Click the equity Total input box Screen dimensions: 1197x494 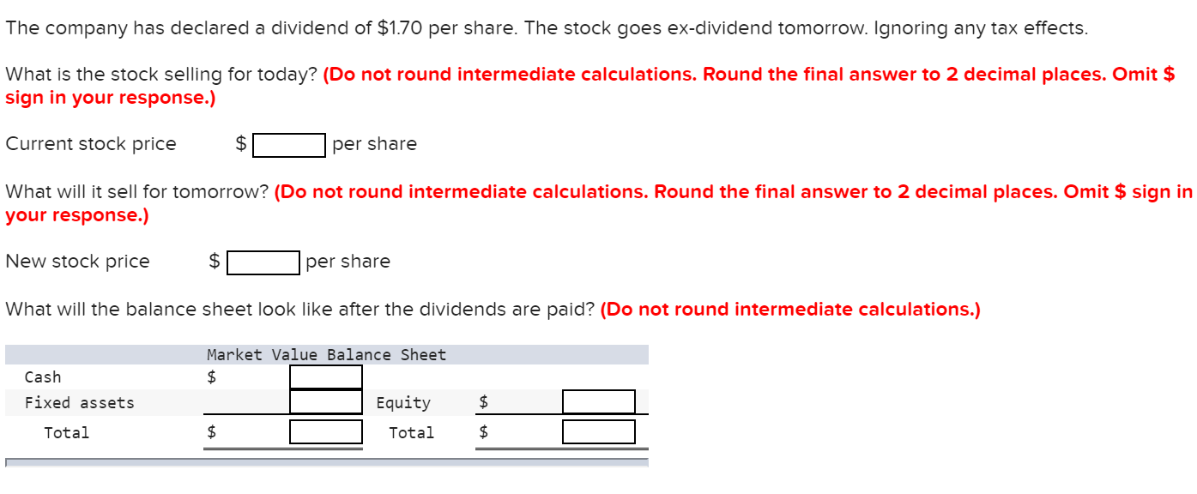tap(596, 431)
